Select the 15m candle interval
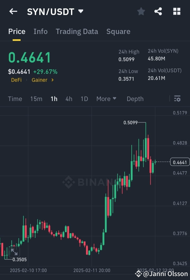Image resolution: width=190 pixels, height=280 pixels. point(36,99)
